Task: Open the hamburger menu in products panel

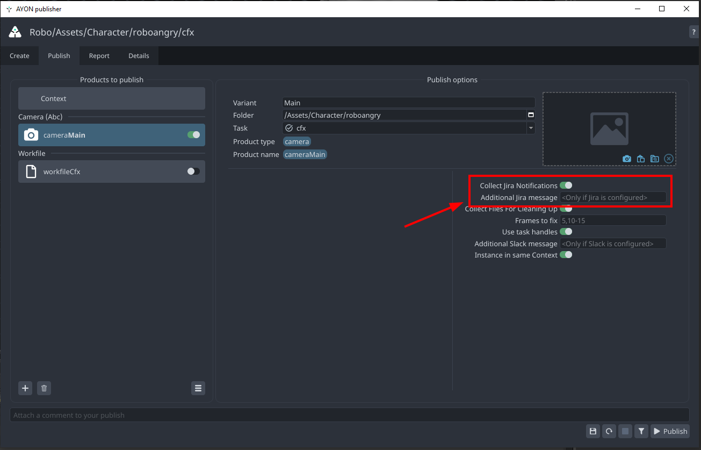Action: 198,388
